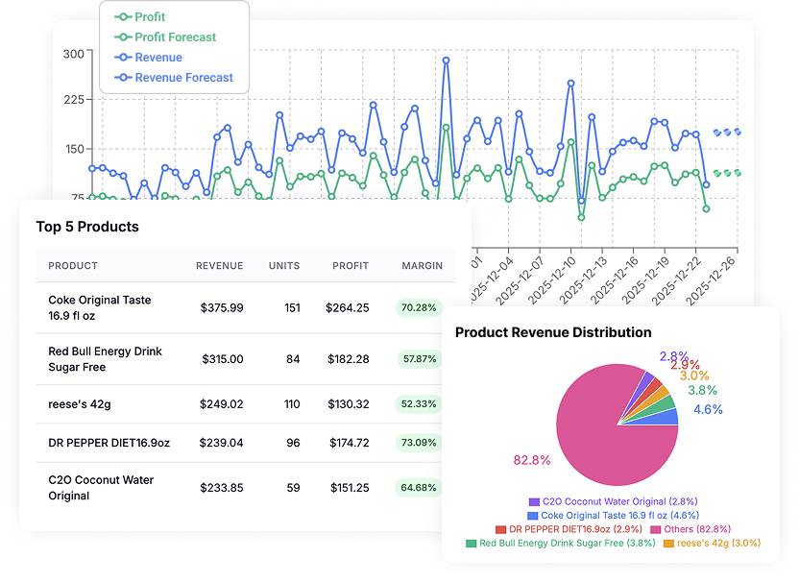Click the PROFIT column header
The width and height of the screenshot is (799, 582).
click(x=351, y=266)
